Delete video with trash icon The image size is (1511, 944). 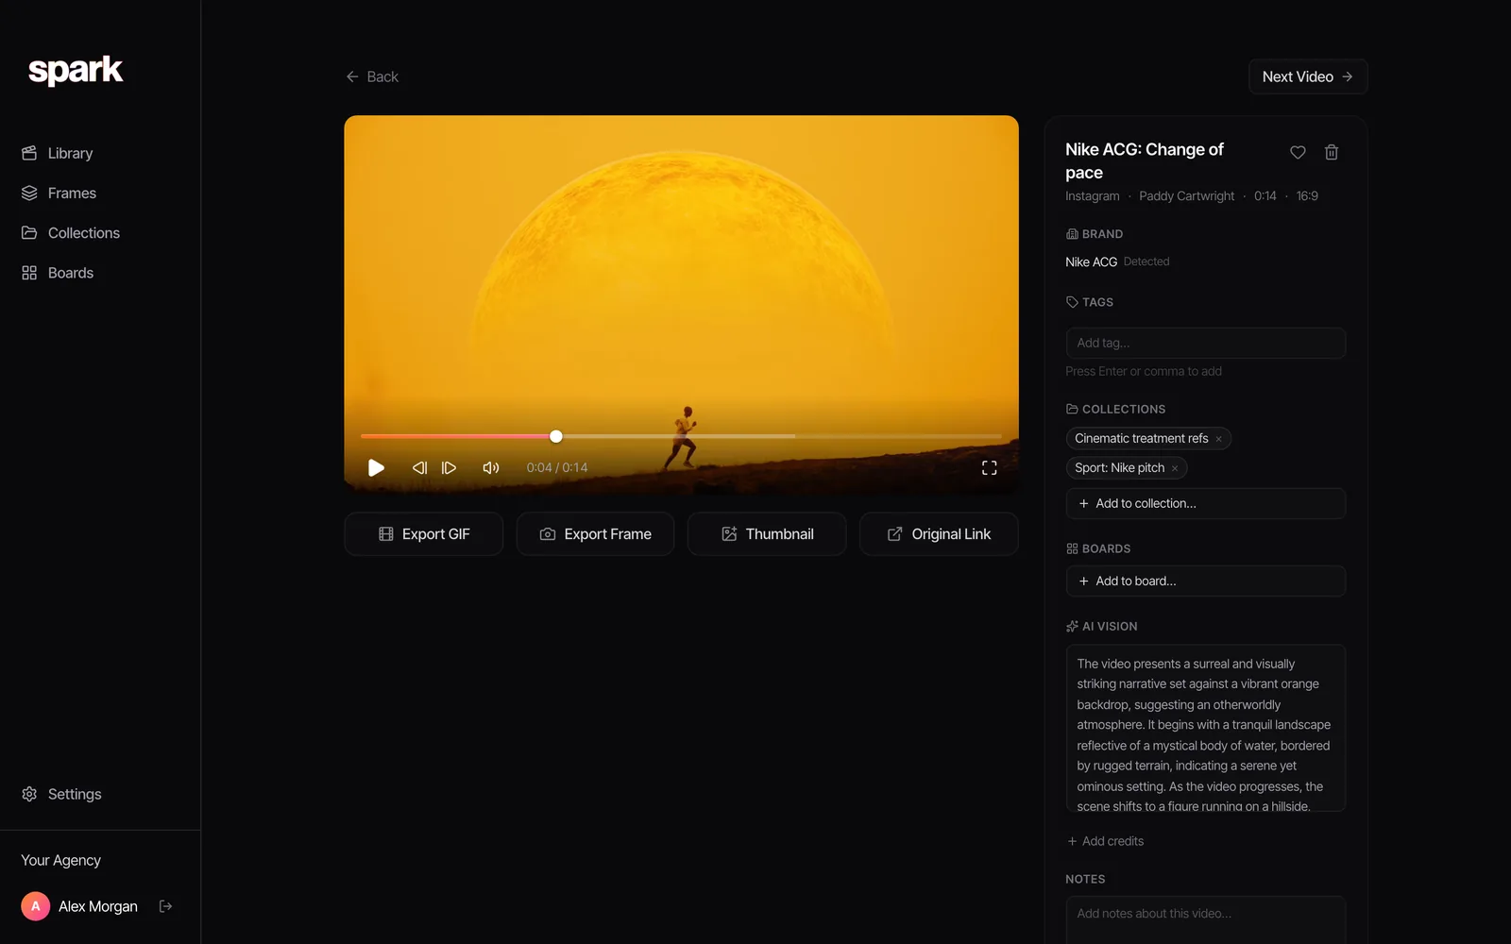coord(1332,152)
